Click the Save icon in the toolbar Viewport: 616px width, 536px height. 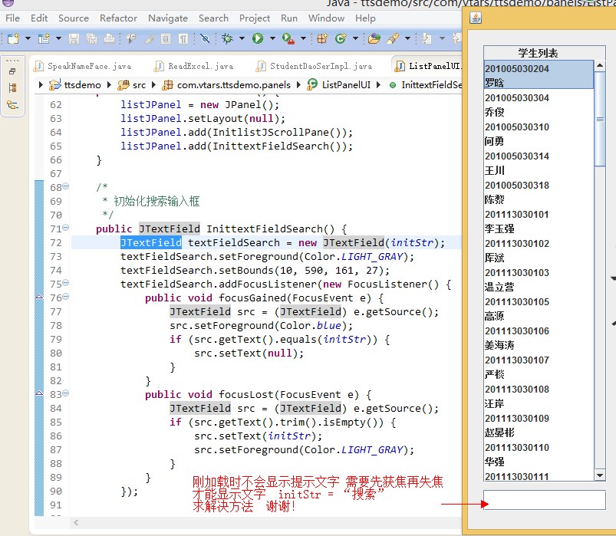coord(74,38)
